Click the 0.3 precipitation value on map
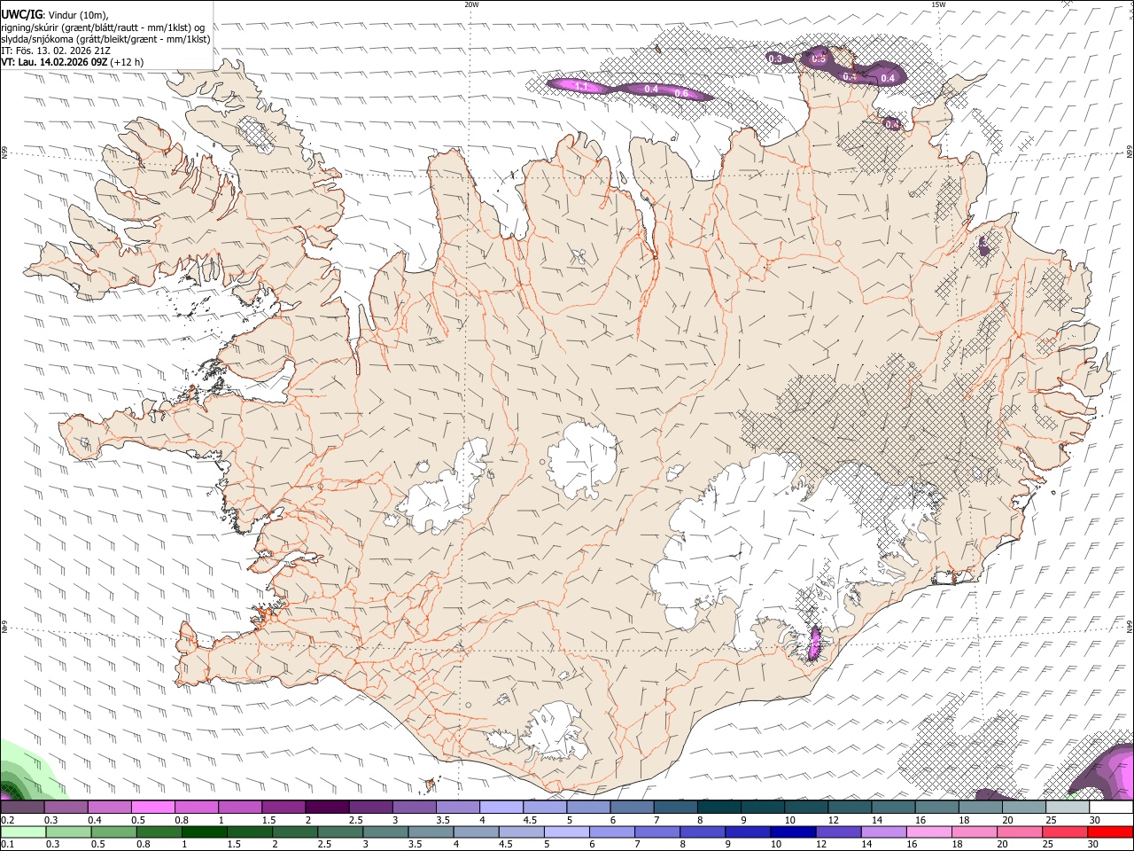Viewport: 1134px width, 851px height. point(775,59)
